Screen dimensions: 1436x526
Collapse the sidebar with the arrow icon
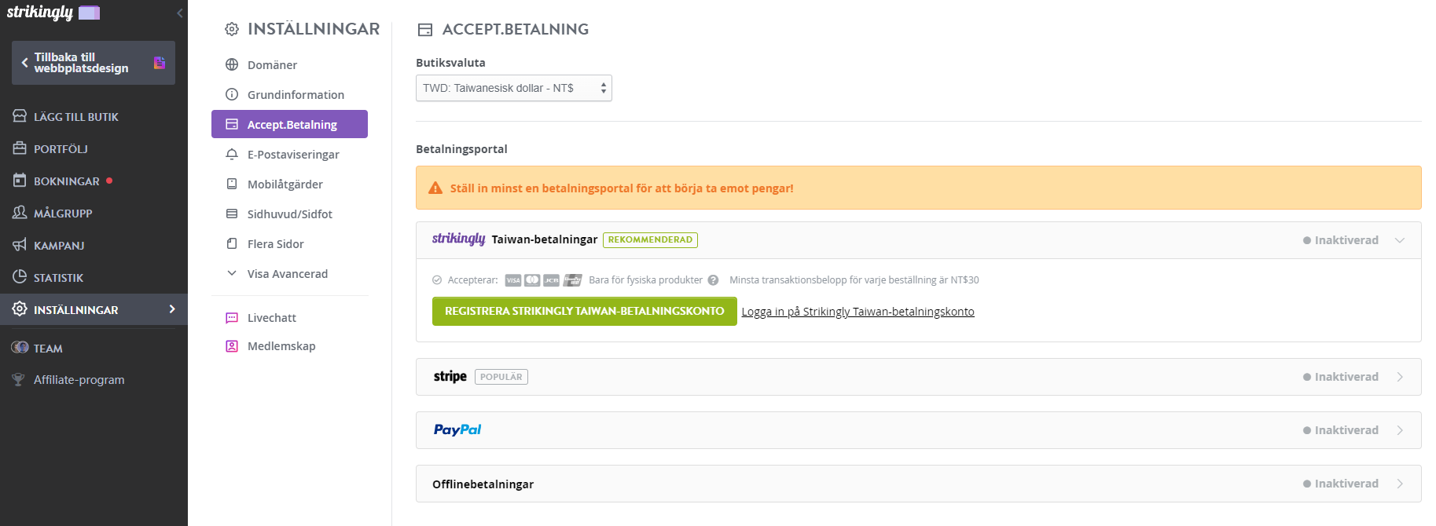(180, 13)
